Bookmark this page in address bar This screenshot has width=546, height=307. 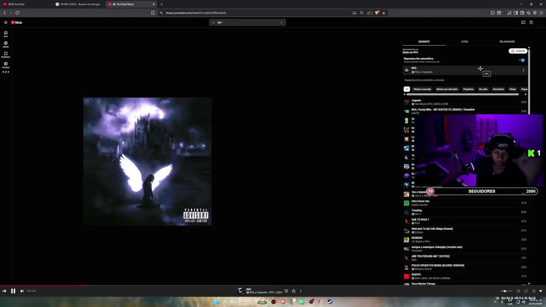(153, 13)
